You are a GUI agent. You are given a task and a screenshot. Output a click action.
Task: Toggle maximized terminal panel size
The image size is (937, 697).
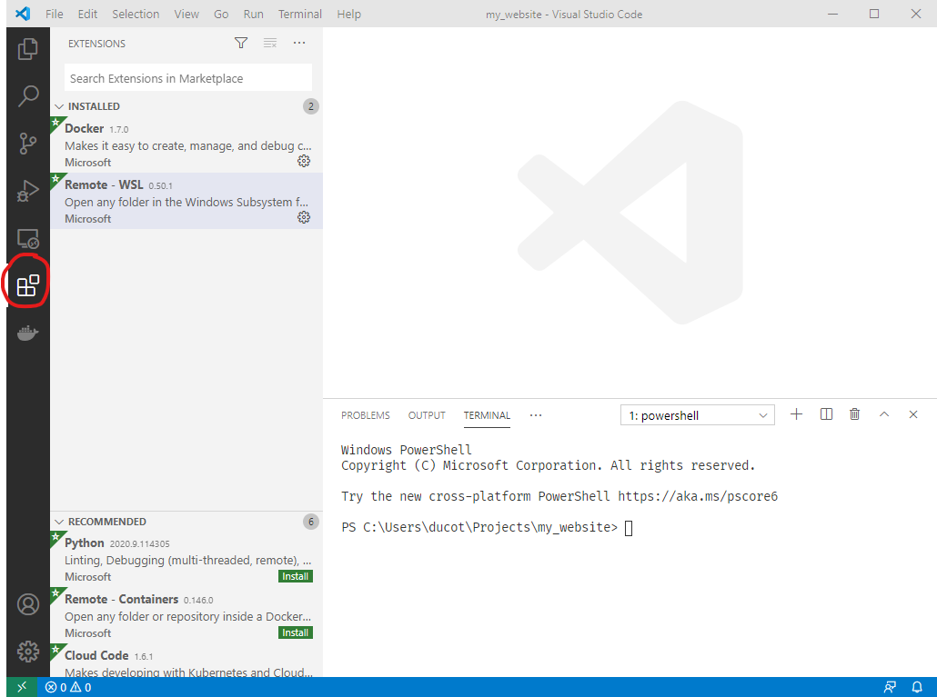(x=883, y=414)
